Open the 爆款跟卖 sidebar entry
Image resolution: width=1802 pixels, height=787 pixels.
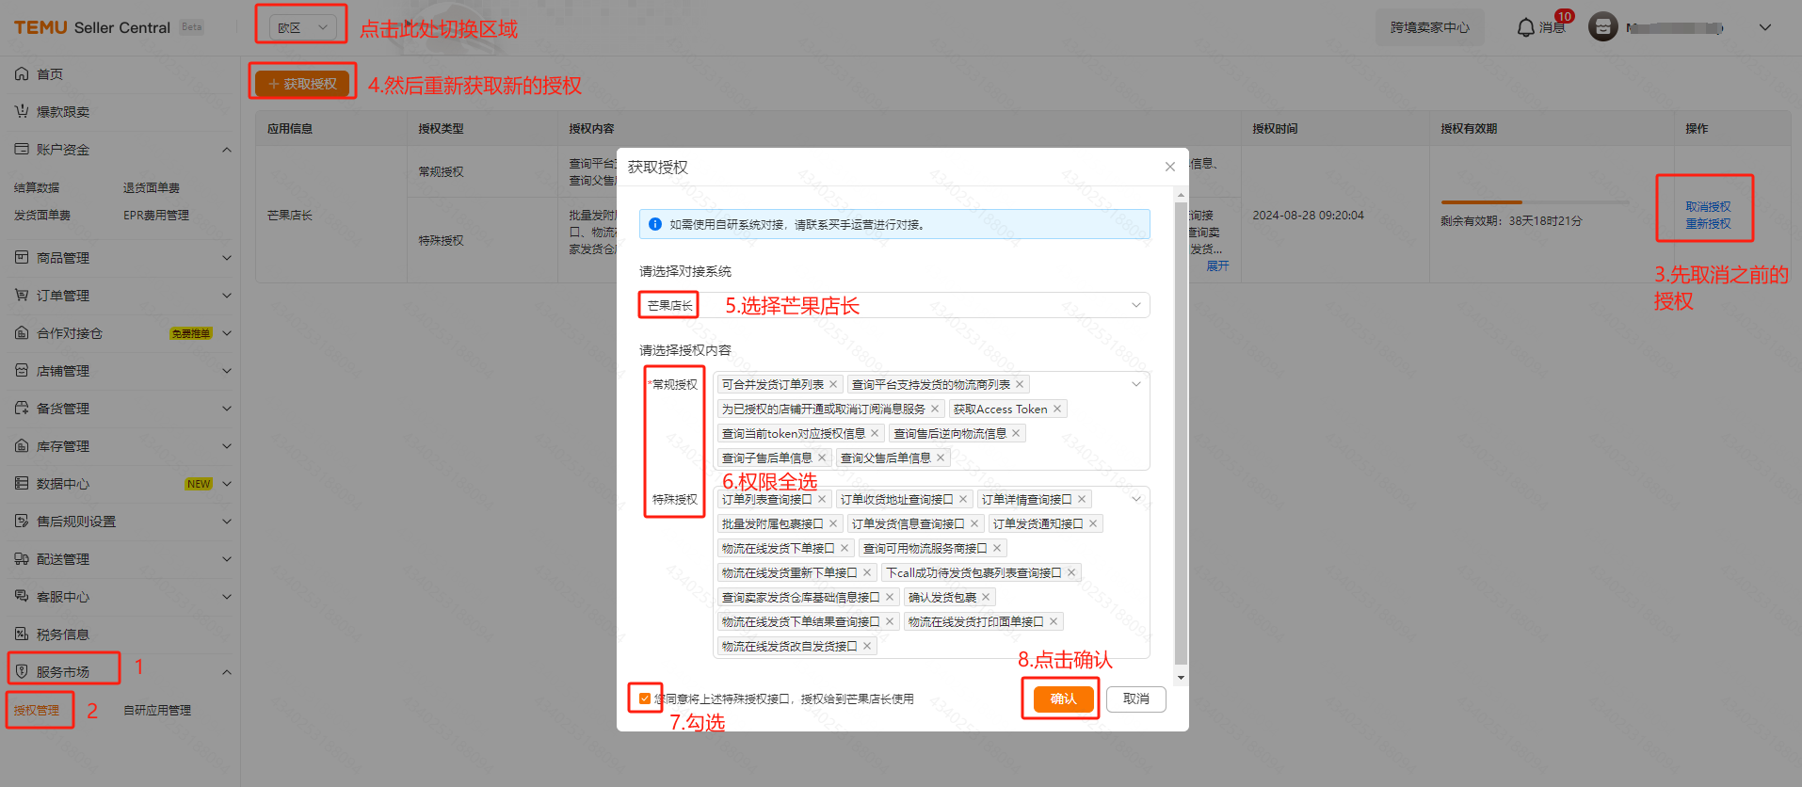click(53, 112)
